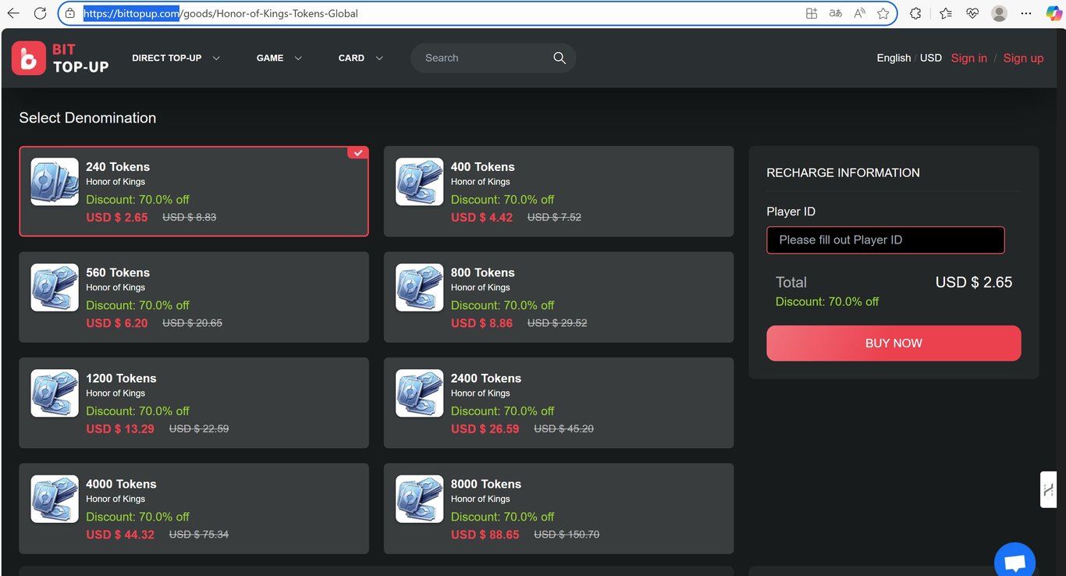1066x576 pixels.
Task: Change language from English
Action: (894, 58)
